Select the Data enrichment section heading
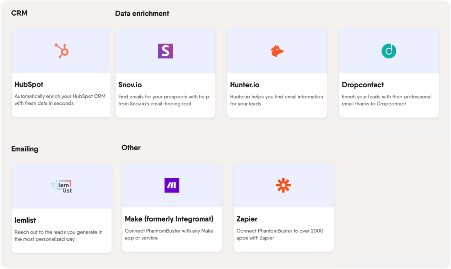This screenshot has width=451, height=269. pyautogui.click(x=142, y=14)
